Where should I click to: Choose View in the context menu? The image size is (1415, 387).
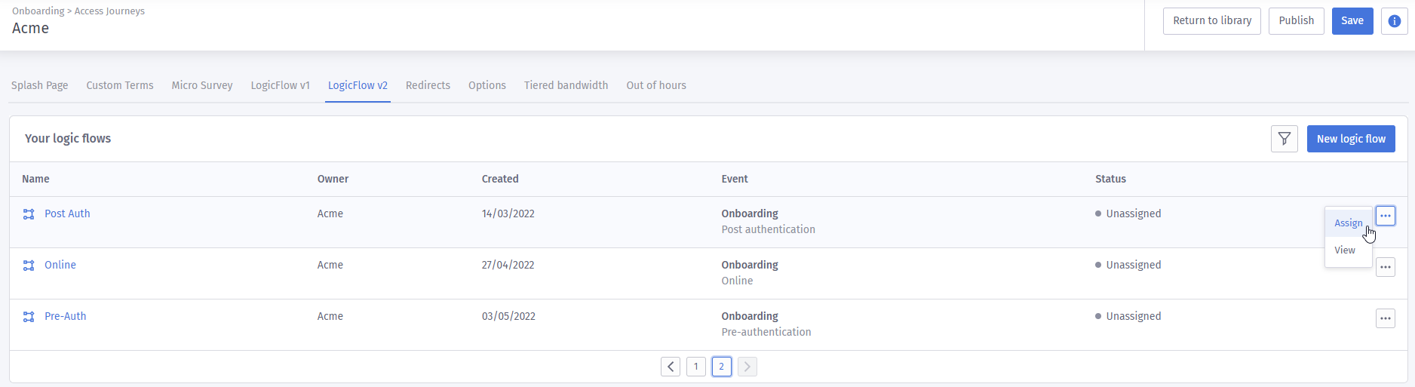tap(1344, 250)
